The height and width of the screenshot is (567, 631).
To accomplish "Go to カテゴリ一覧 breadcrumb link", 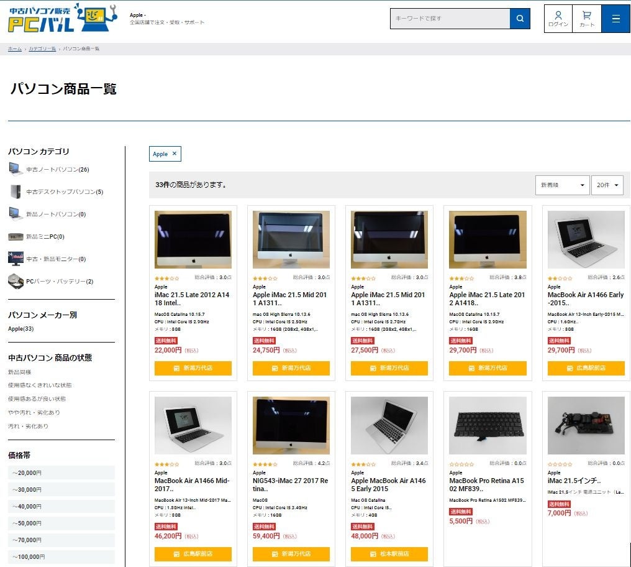I will point(42,48).
